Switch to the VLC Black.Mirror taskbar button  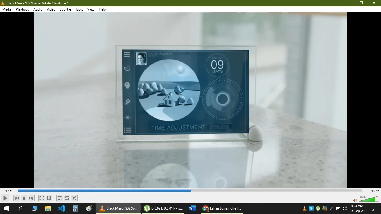point(119,208)
